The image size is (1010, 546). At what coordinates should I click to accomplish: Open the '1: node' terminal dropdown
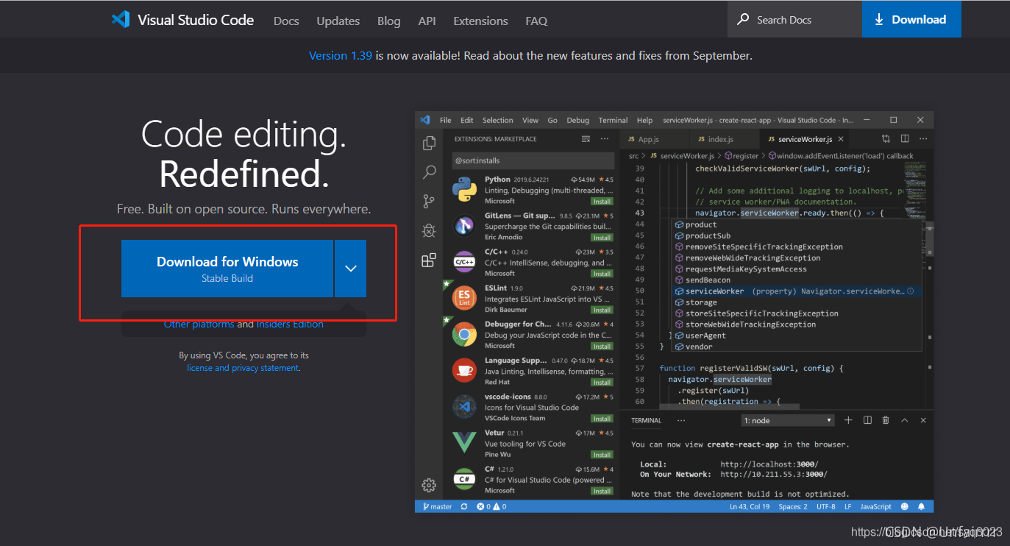788,420
